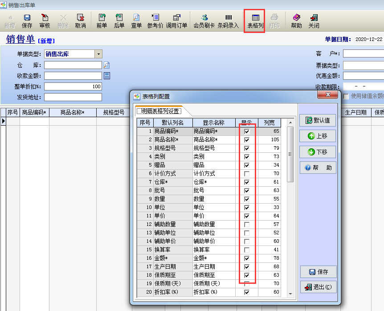Open warehouse lookup icon next to 仓库
The height and width of the screenshot is (311, 384).
pos(106,65)
